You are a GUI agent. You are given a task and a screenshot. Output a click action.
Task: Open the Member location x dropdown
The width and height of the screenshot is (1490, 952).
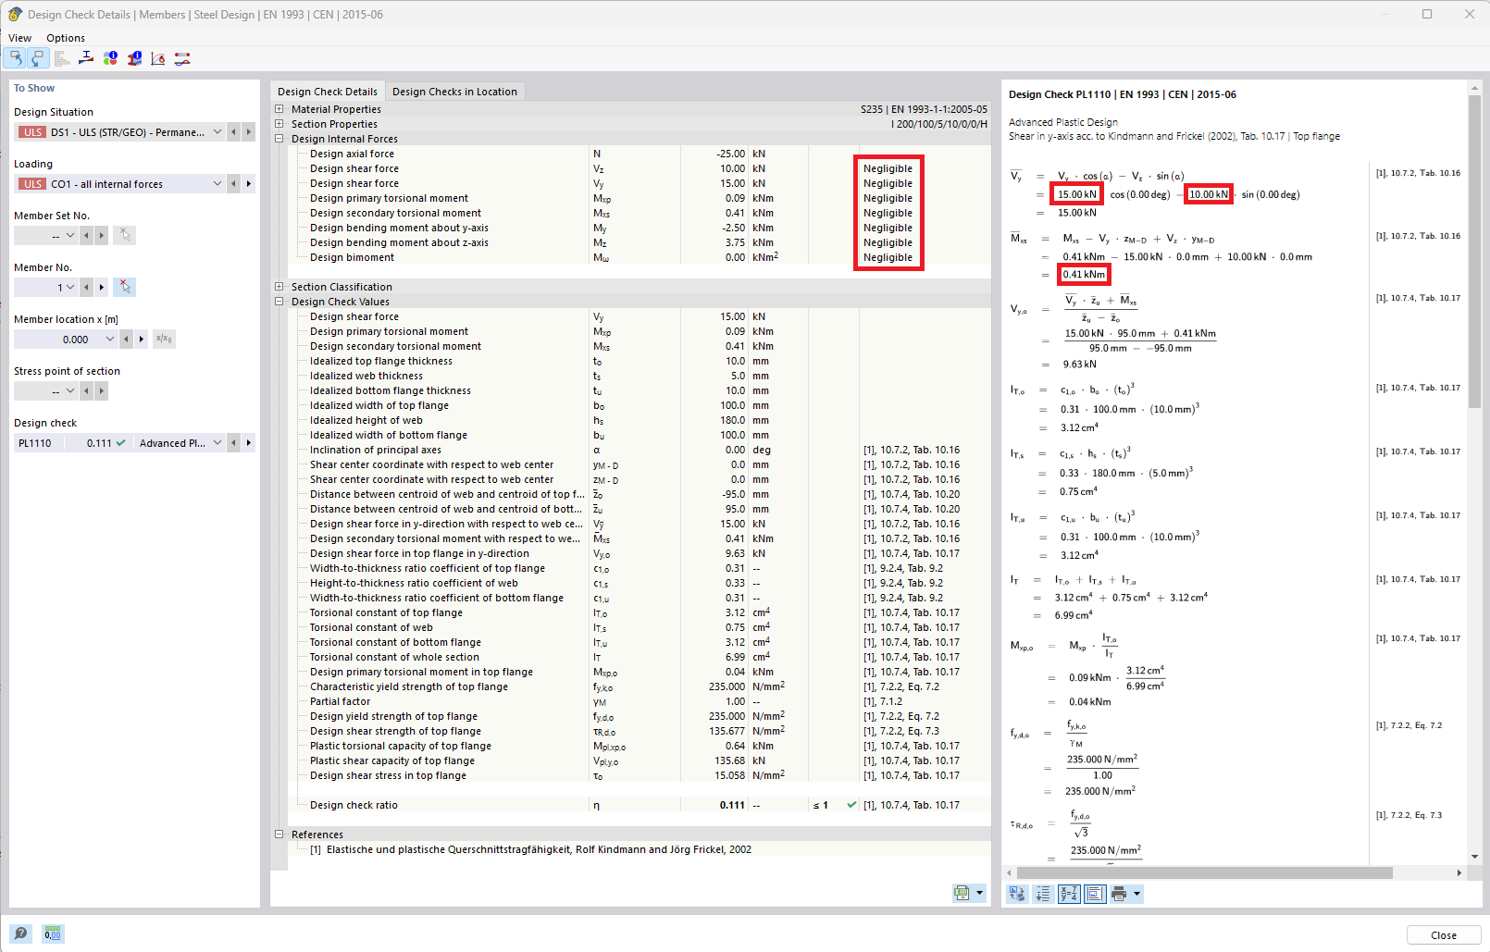coord(110,340)
